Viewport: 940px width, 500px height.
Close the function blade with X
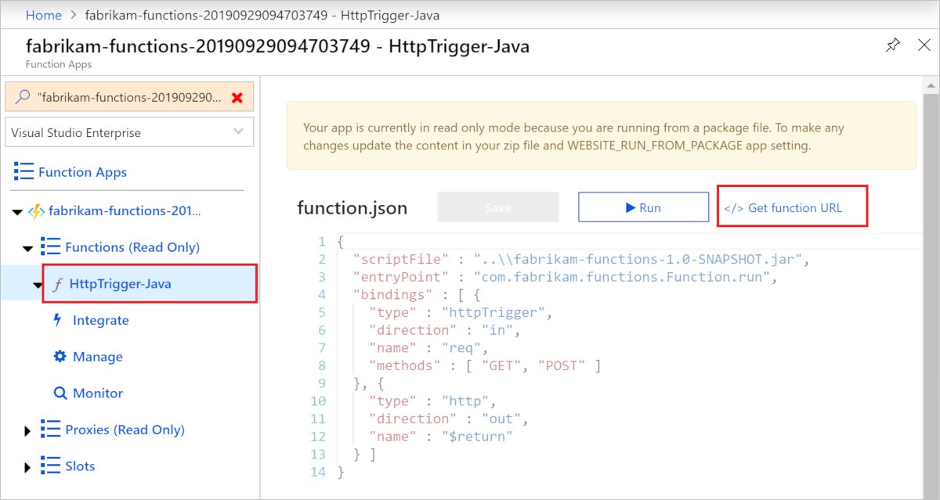[x=924, y=45]
